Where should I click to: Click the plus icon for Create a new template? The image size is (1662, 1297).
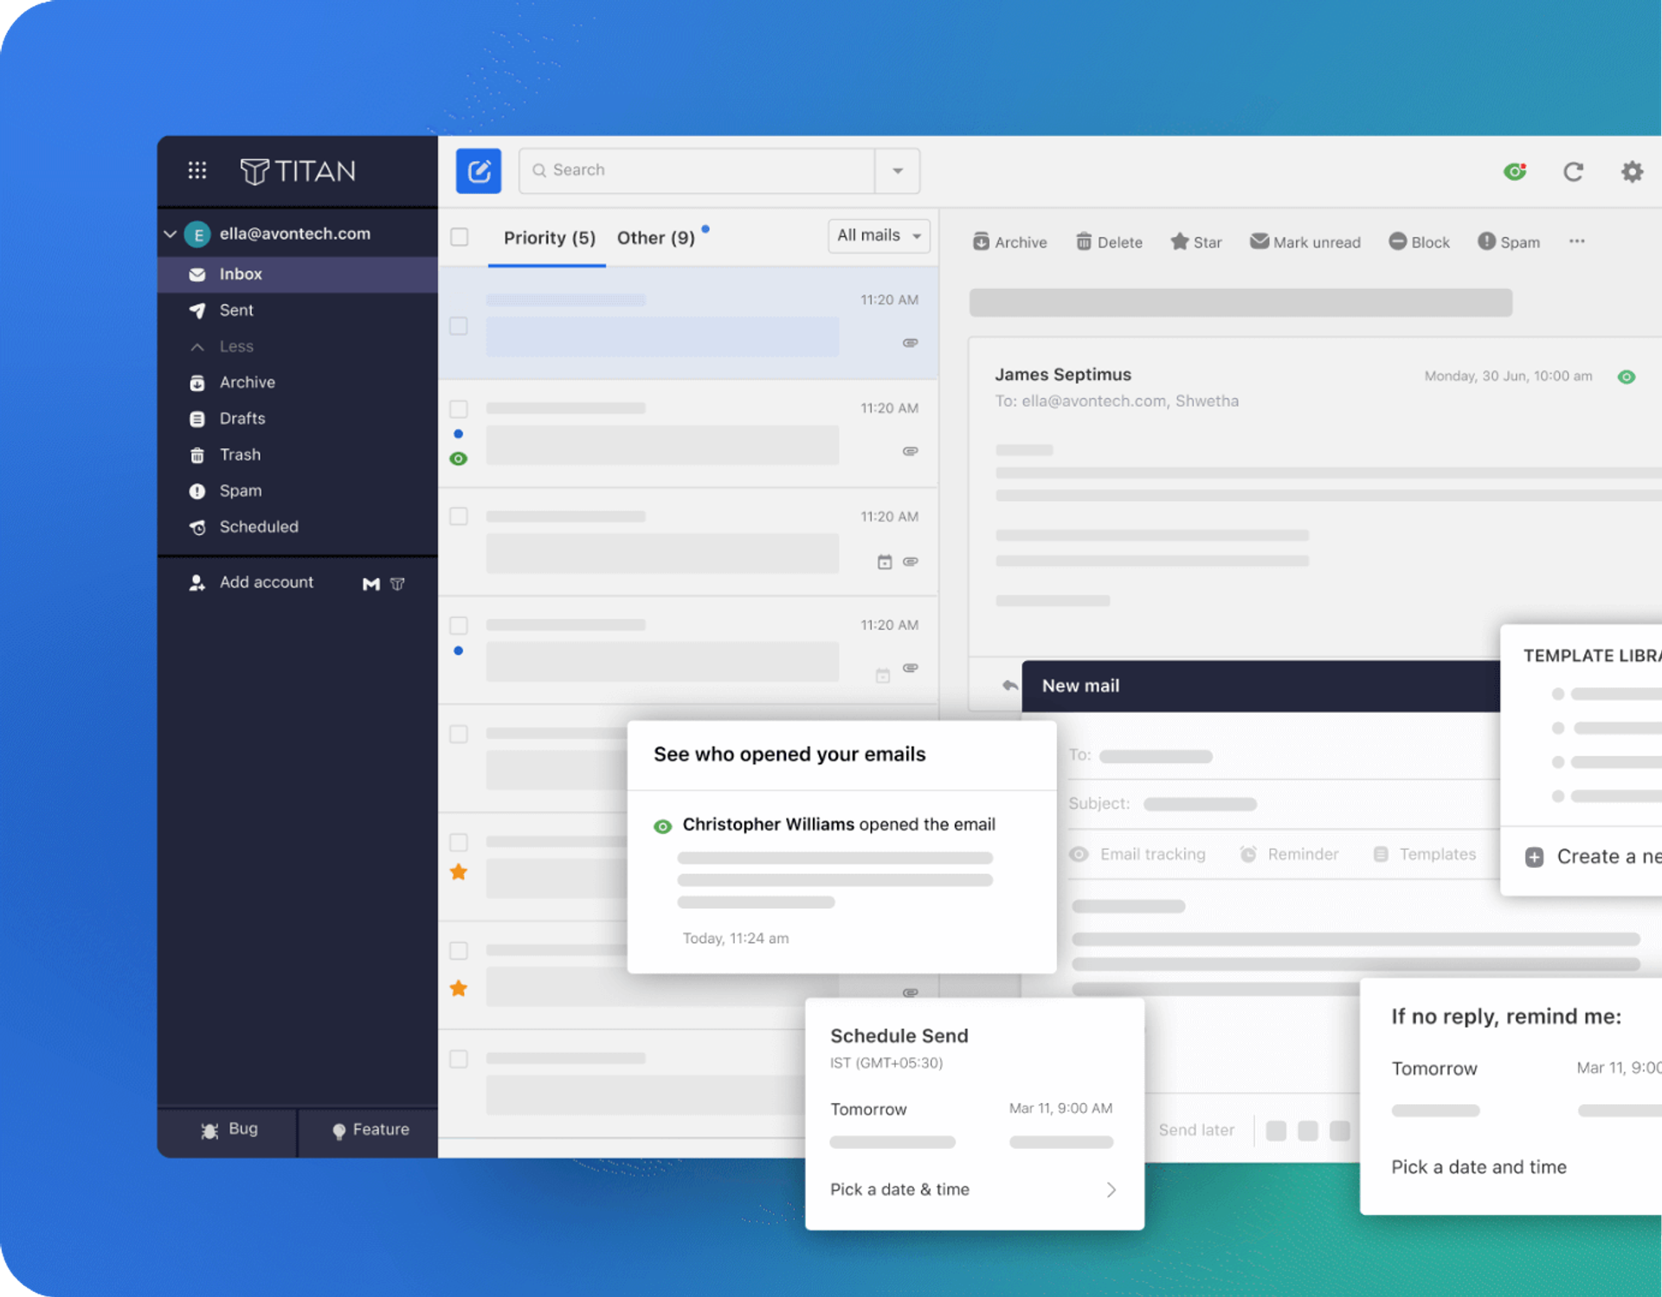click(1534, 857)
